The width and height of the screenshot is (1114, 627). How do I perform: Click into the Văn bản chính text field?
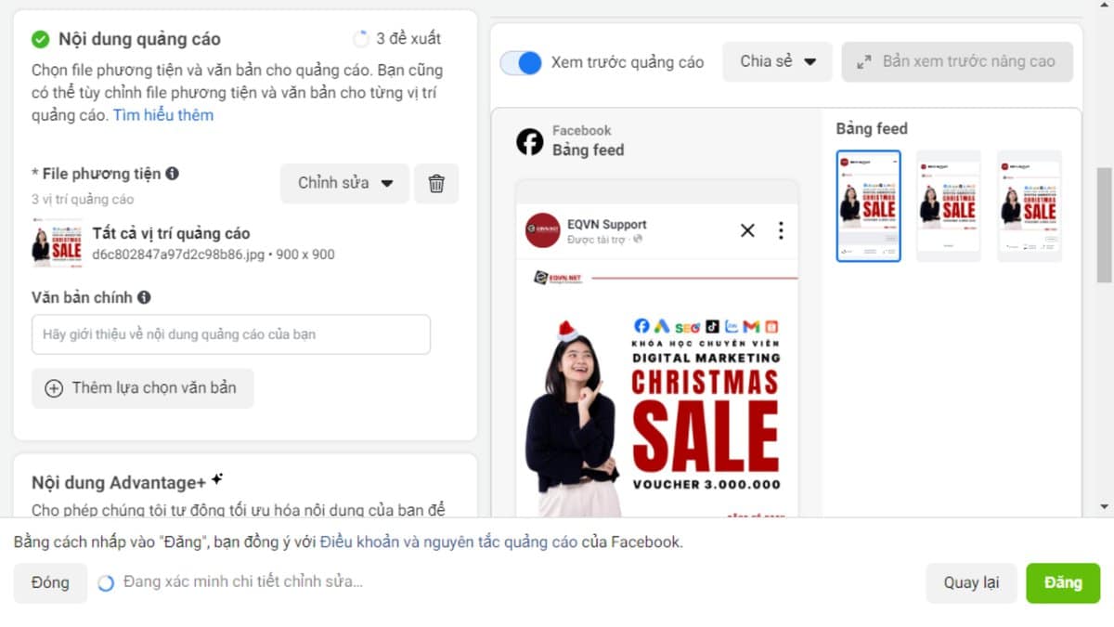click(231, 334)
